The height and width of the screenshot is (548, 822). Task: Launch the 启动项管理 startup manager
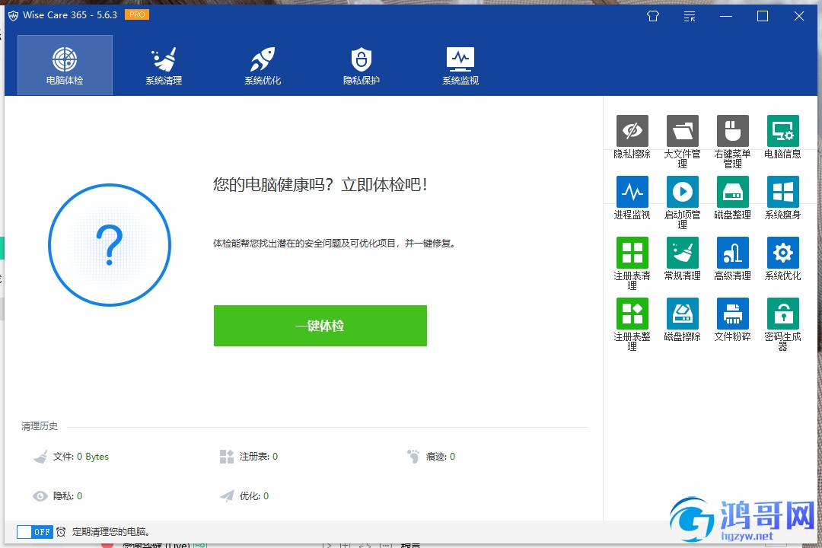click(683, 202)
